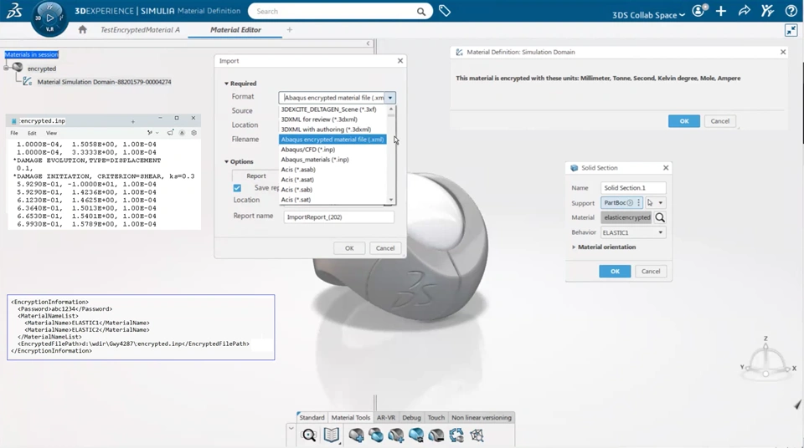
Task: Click the search magnifier icon
Action: [x=421, y=11]
